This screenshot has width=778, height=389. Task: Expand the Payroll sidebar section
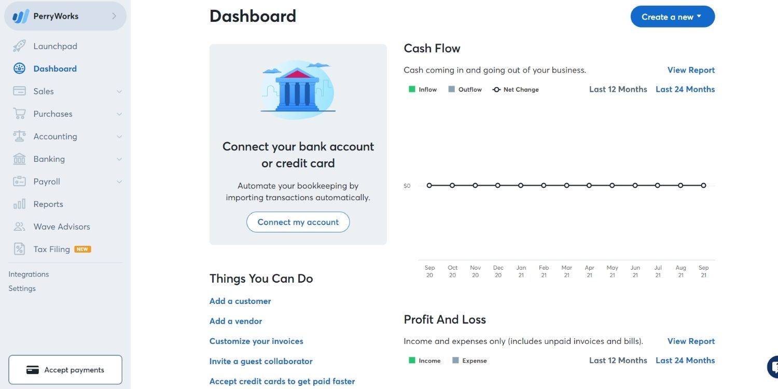tap(120, 181)
